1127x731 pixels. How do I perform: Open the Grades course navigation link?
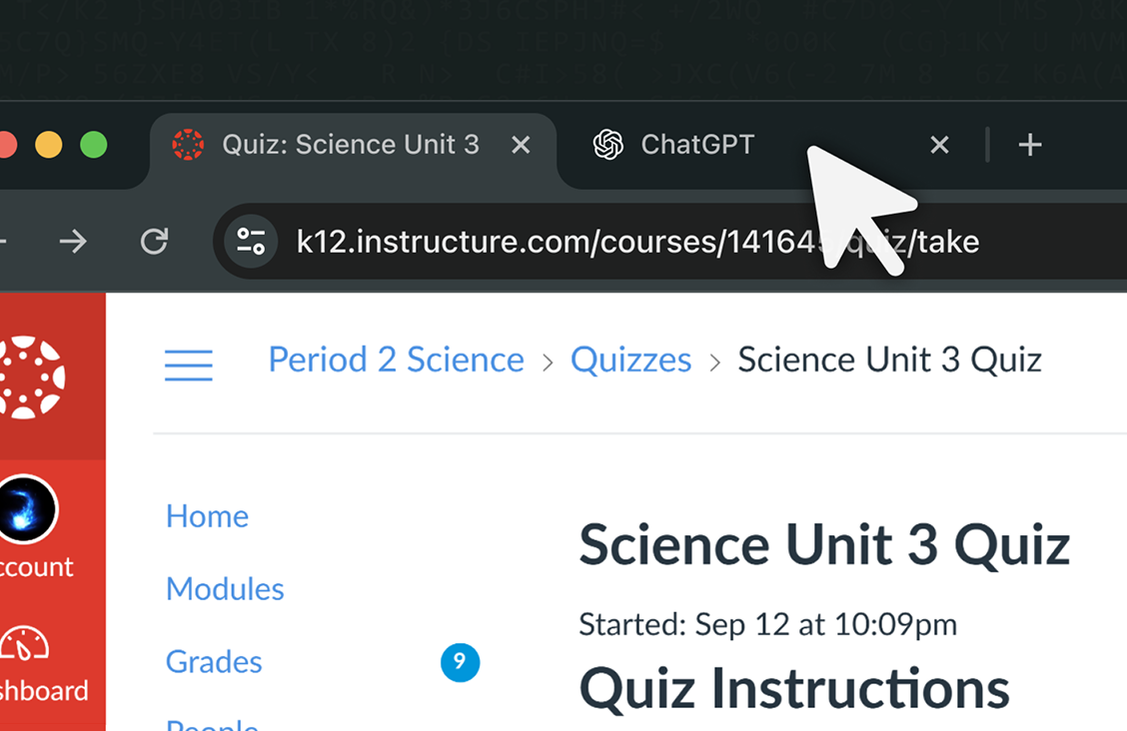point(214,662)
